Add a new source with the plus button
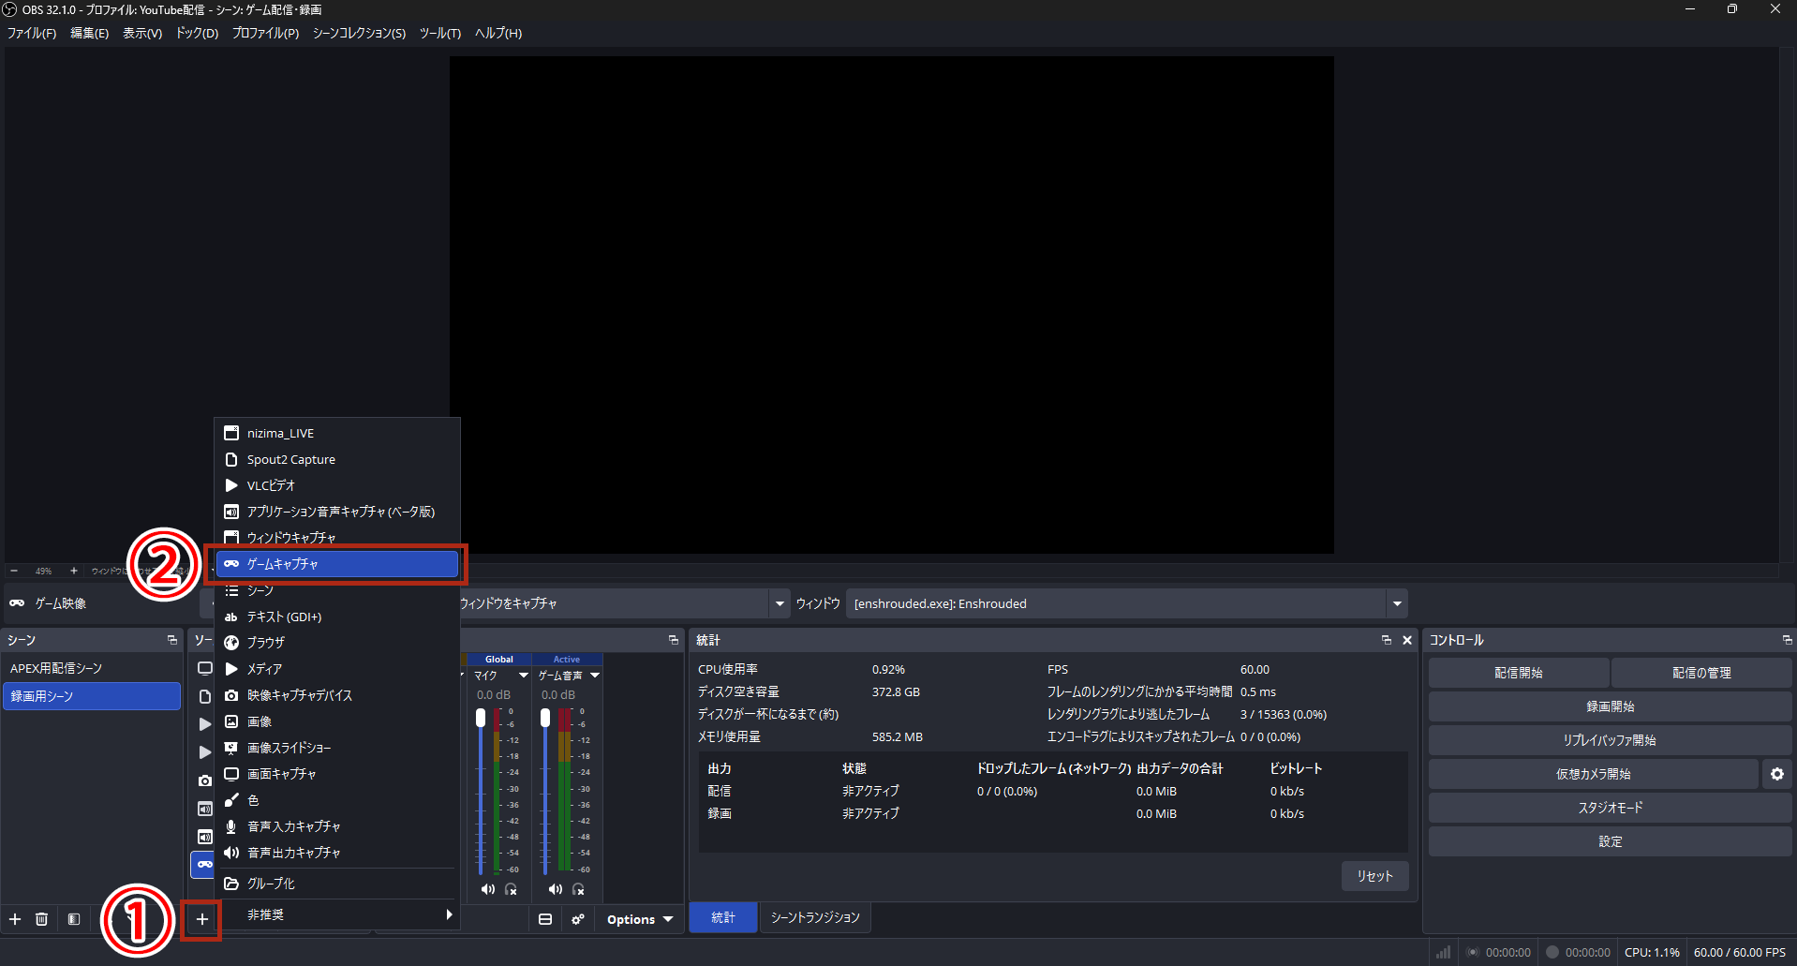This screenshot has width=1797, height=966. (201, 919)
